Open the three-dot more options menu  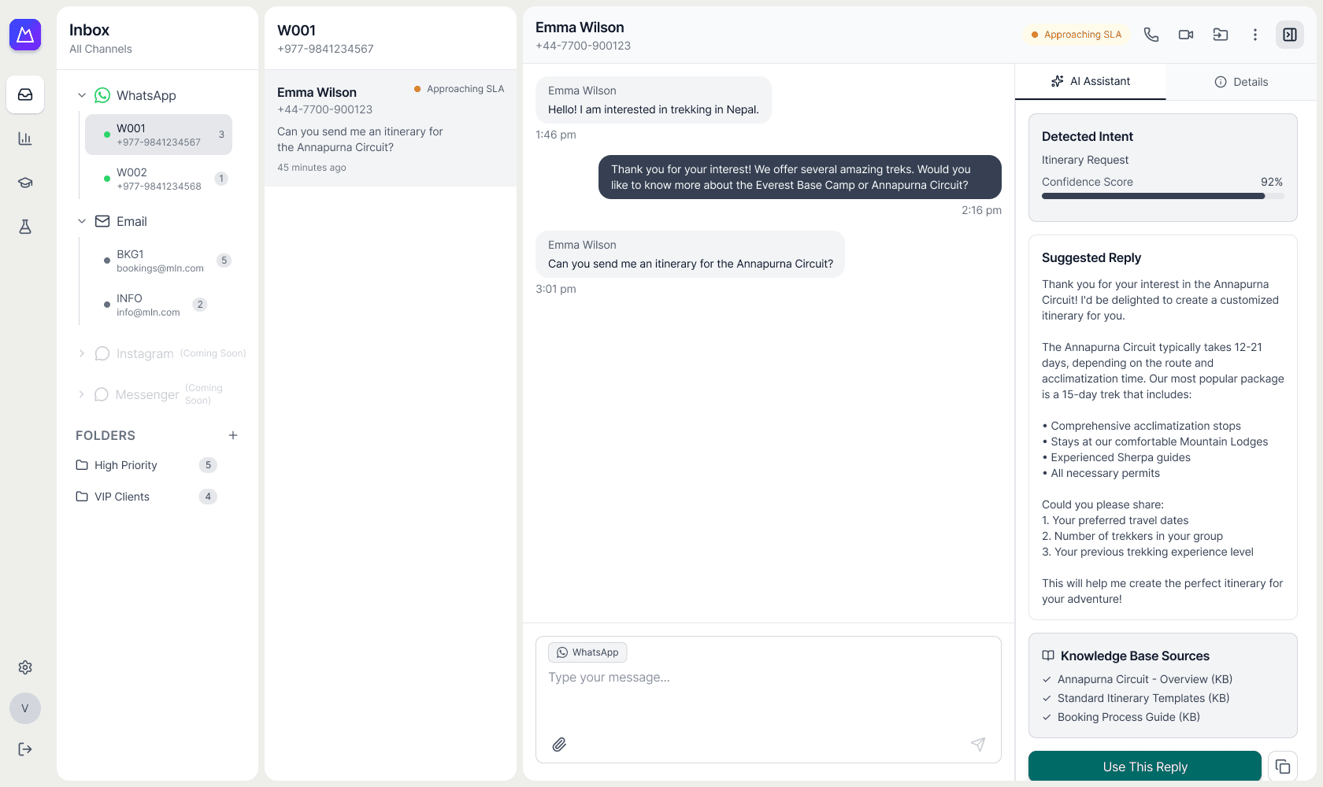pos(1255,35)
